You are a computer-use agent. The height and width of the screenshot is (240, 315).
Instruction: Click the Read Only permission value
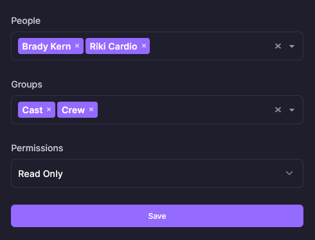(x=40, y=174)
